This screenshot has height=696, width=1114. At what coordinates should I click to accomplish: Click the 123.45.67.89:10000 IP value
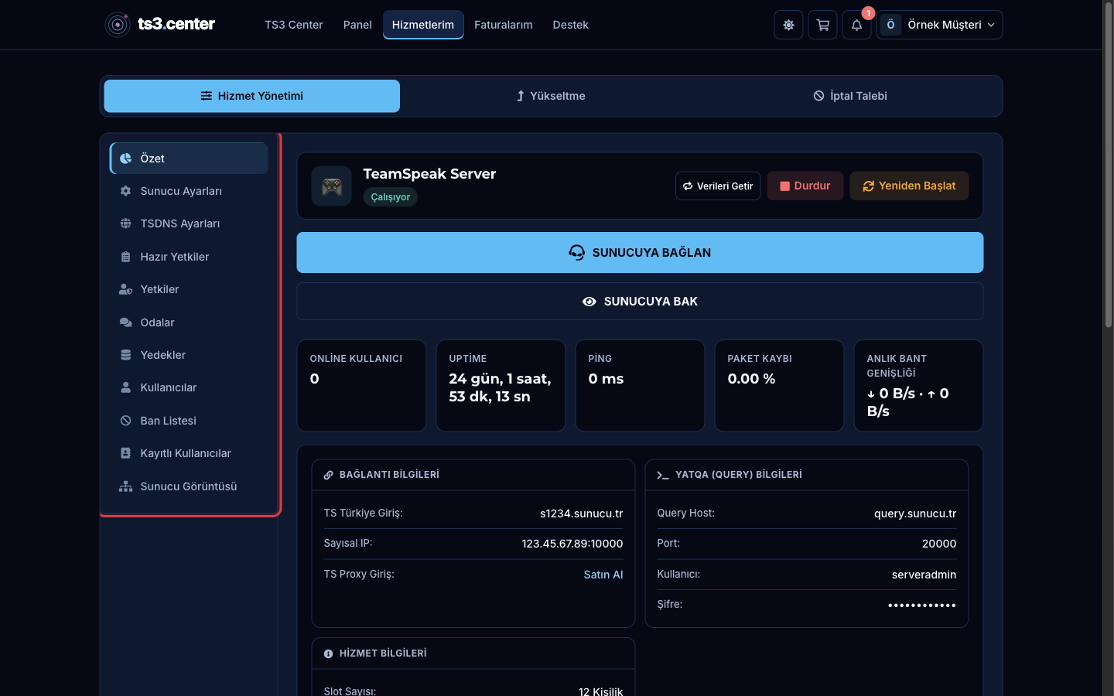click(x=572, y=544)
